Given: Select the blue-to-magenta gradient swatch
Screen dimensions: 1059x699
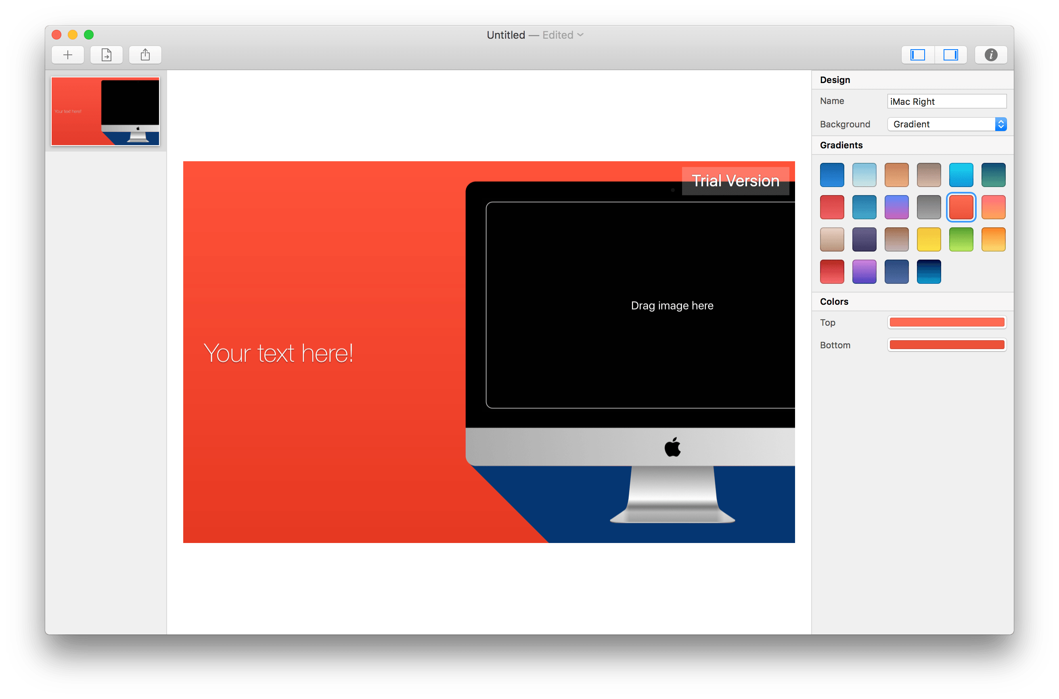Looking at the screenshot, I should point(896,207).
